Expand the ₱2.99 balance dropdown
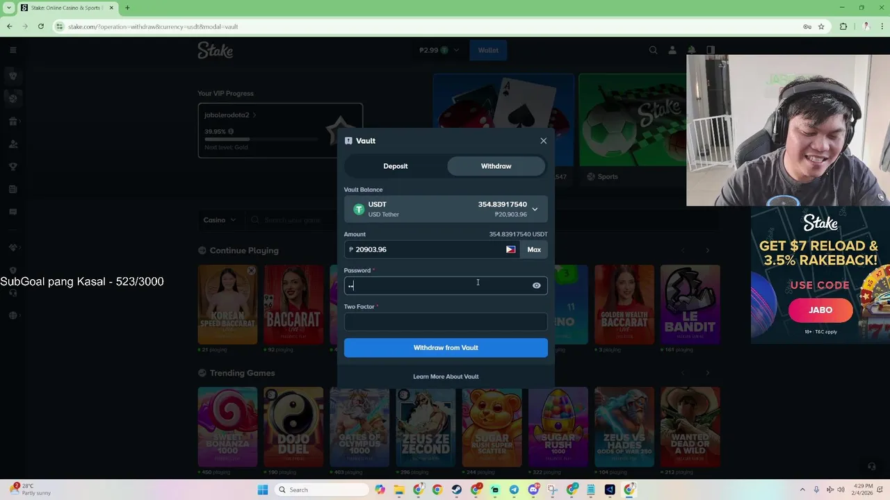The height and width of the screenshot is (500, 890). (439, 50)
